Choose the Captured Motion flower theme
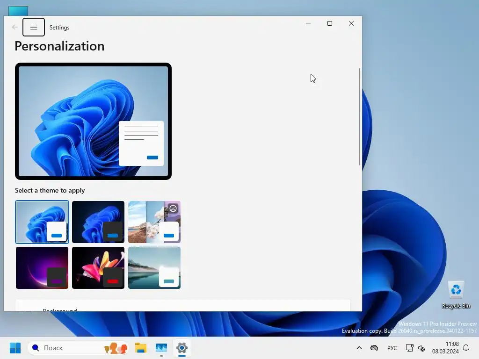 pos(98,268)
